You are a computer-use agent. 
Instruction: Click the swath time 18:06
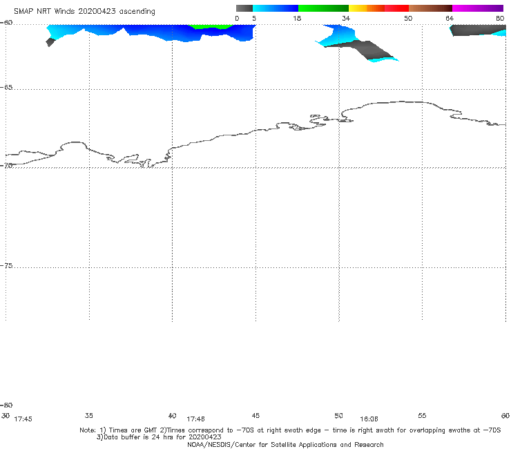[369, 419]
